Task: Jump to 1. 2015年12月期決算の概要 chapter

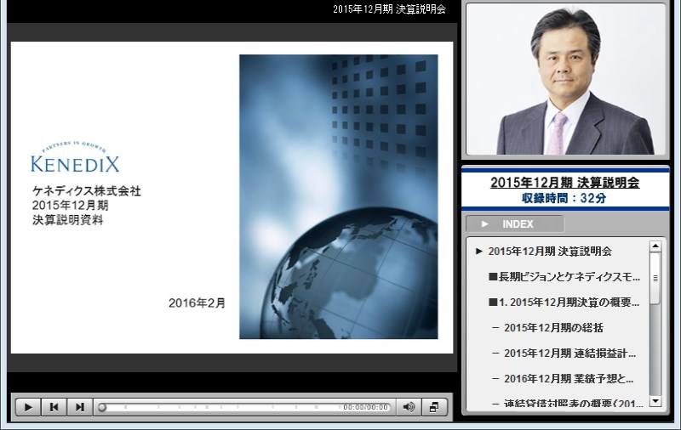Action: tap(564, 303)
